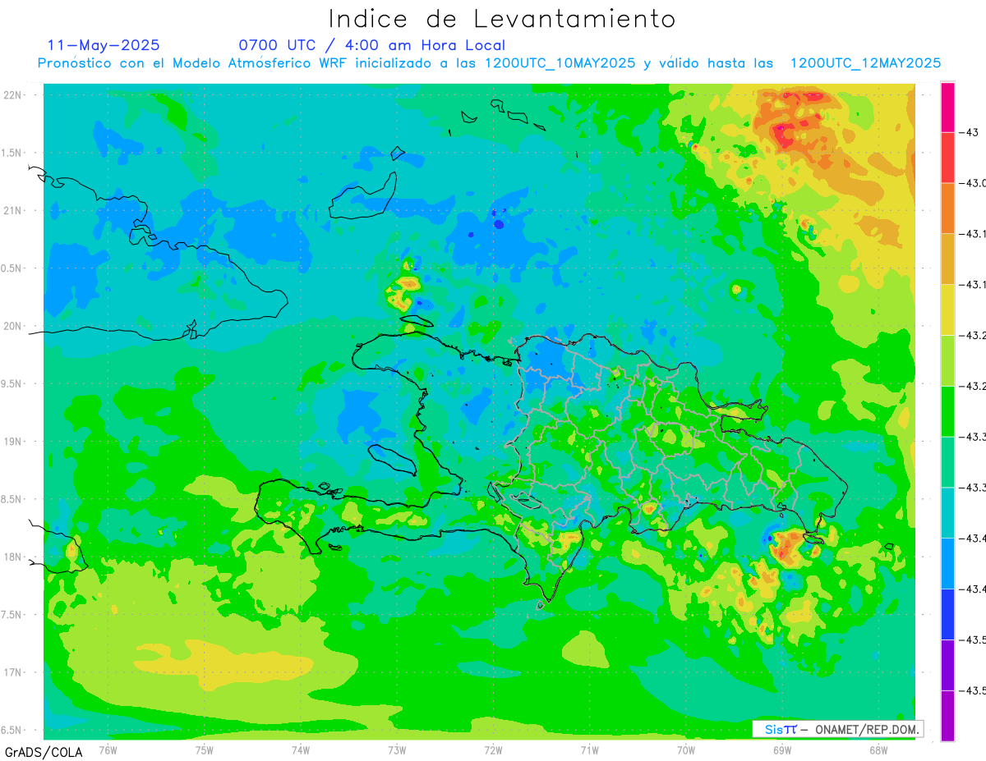Image resolution: width=986 pixels, height=761 pixels.
Task: Click the "0700 UTC / 4:00 am Hora Local" text
Action: [371, 45]
